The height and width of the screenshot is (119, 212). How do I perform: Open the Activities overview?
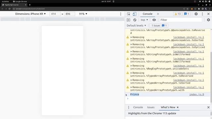pyautogui.click(x=5, y=1)
